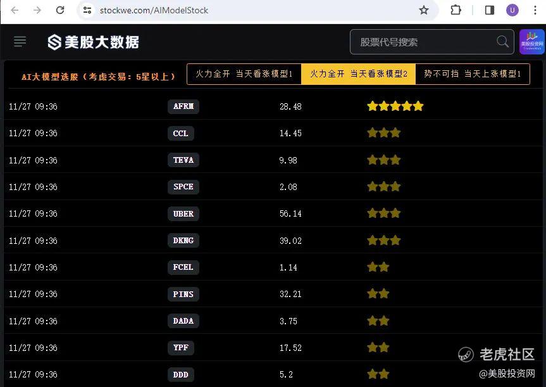Open the DADA ticker badge
This screenshot has width=546, height=387.
183,321
